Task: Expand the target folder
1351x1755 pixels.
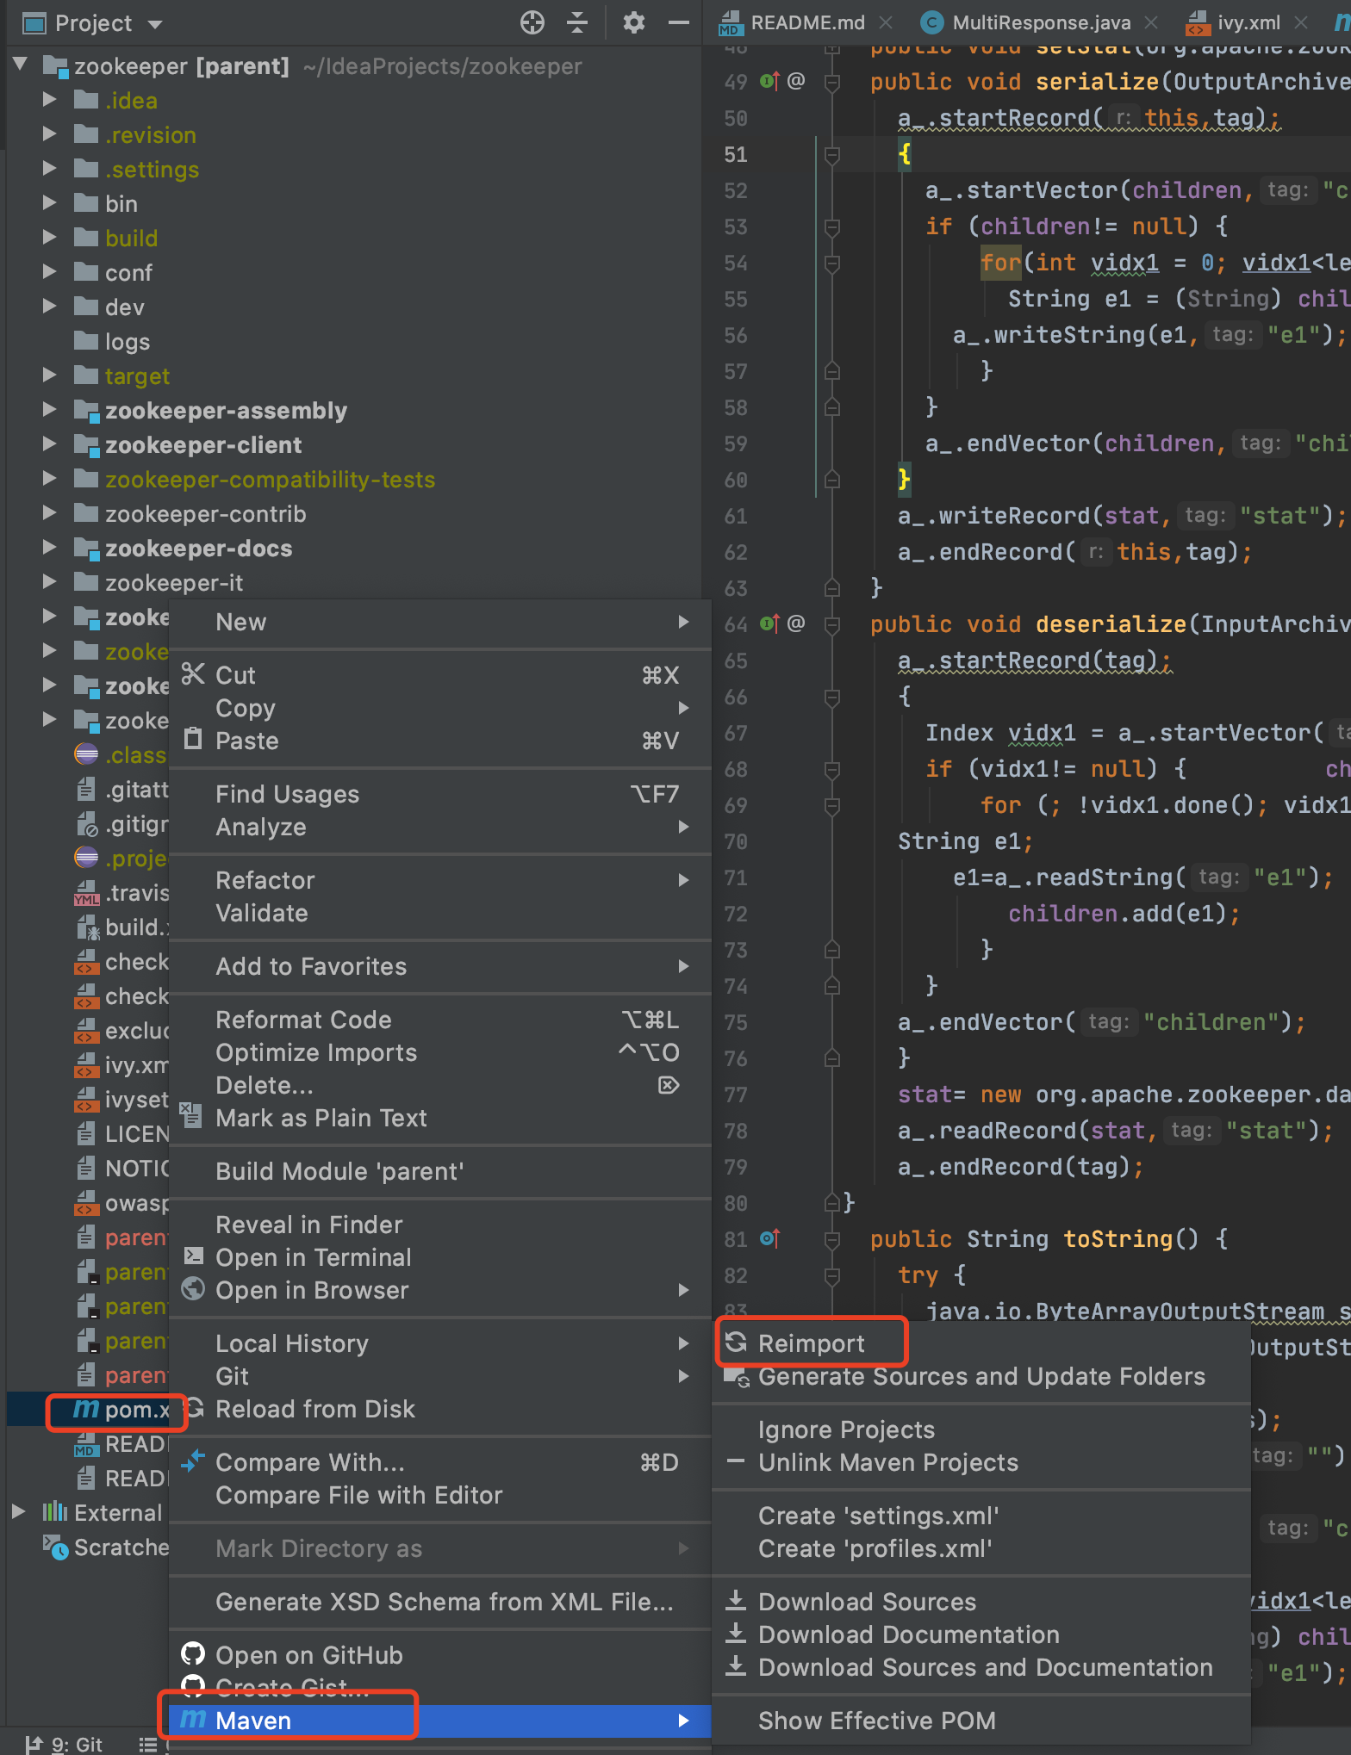Action: click(50, 375)
